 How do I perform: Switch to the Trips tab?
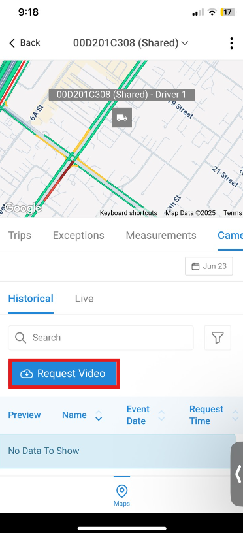pyautogui.click(x=20, y=236)
